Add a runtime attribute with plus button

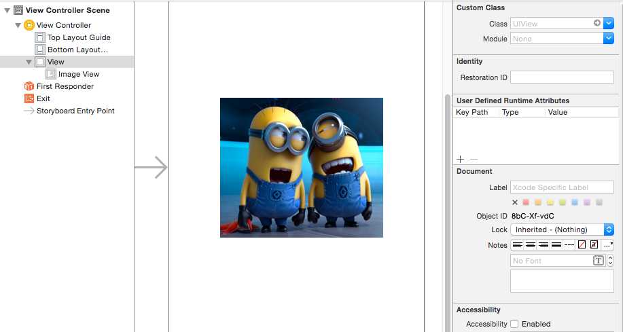[460, 160]
